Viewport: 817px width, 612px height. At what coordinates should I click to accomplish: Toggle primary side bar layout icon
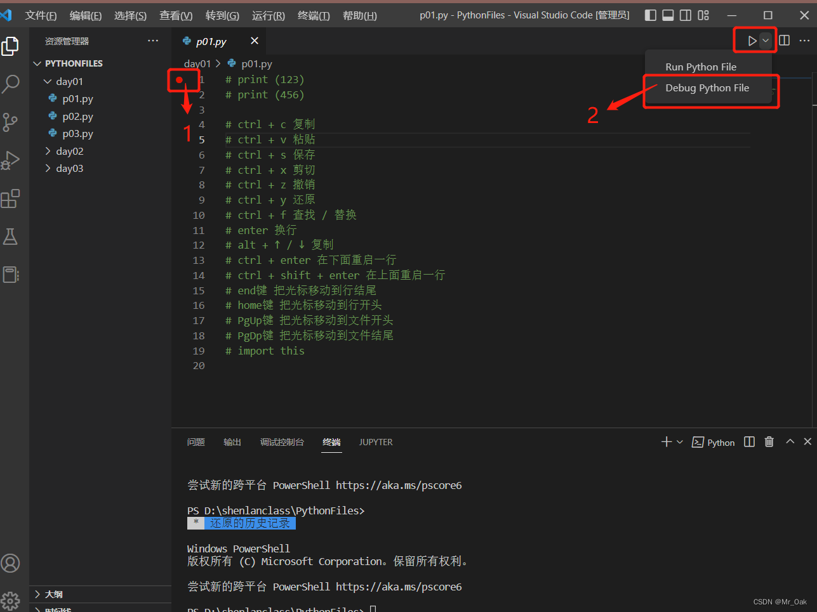coord(651,15)
